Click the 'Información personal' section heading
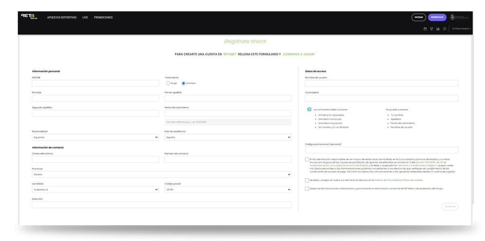This screenshot has width=485, height=241. point(46,71)
